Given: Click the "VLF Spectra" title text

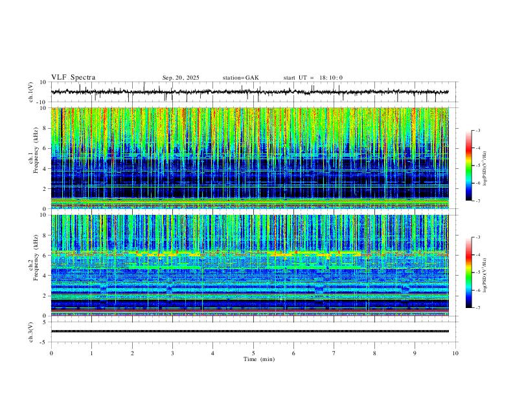Looking at the screenshot, I should (73, 78).
